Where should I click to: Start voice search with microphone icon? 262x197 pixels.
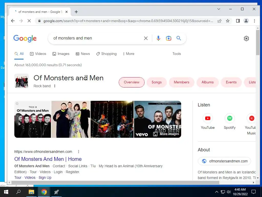pos(158,38)
